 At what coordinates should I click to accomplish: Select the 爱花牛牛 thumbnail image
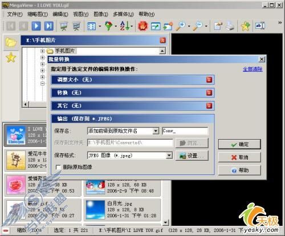[16, 160]
